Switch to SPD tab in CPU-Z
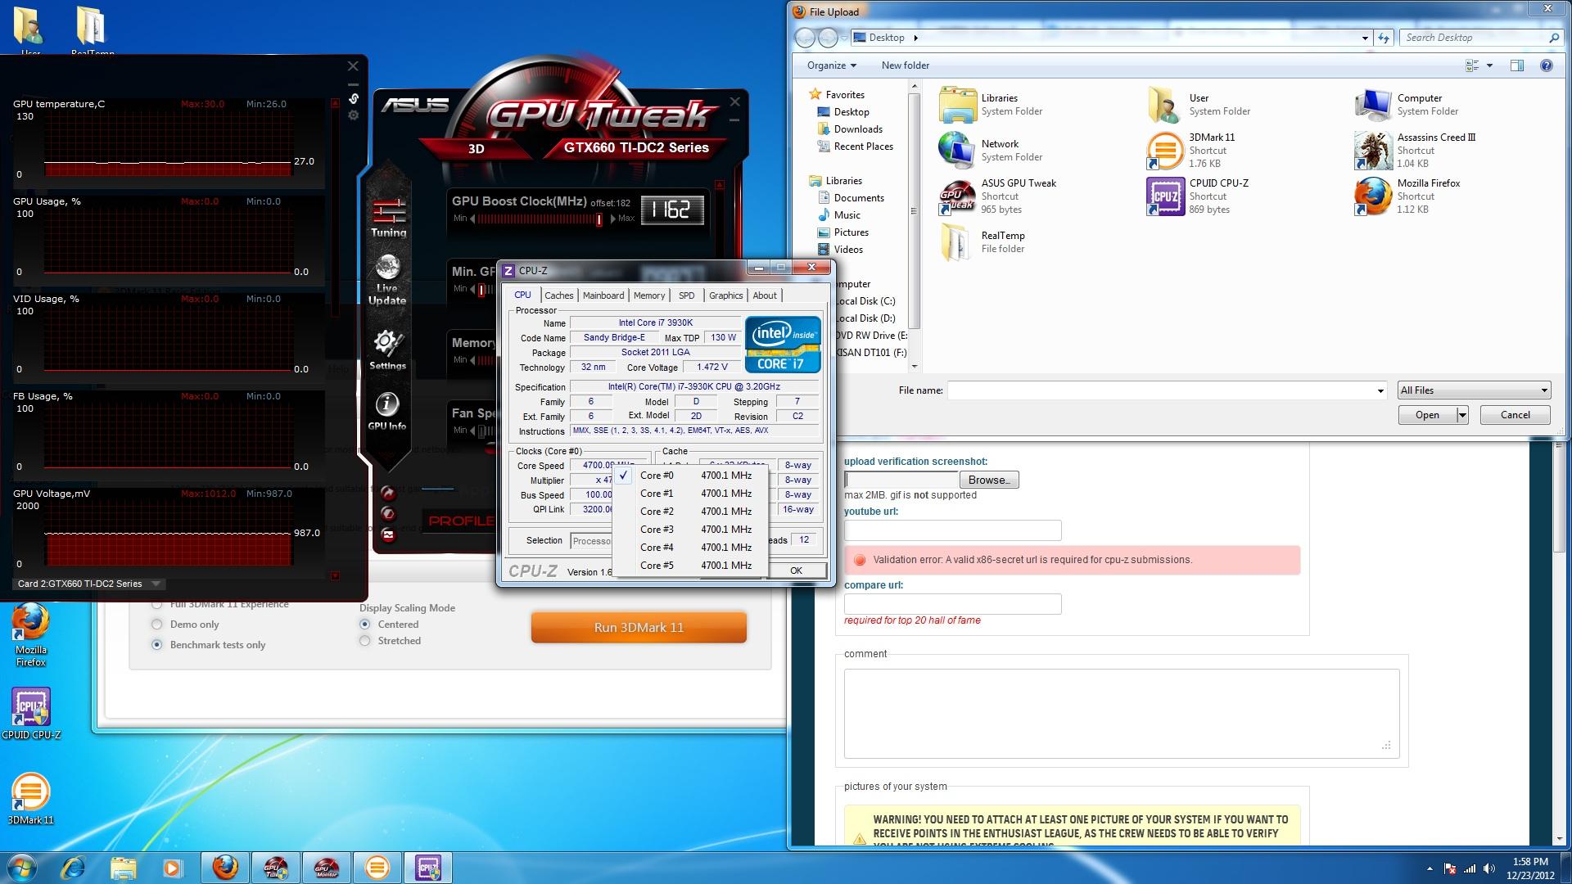The width and height of the screenshot is (1572, 884). tap(687, 295)
